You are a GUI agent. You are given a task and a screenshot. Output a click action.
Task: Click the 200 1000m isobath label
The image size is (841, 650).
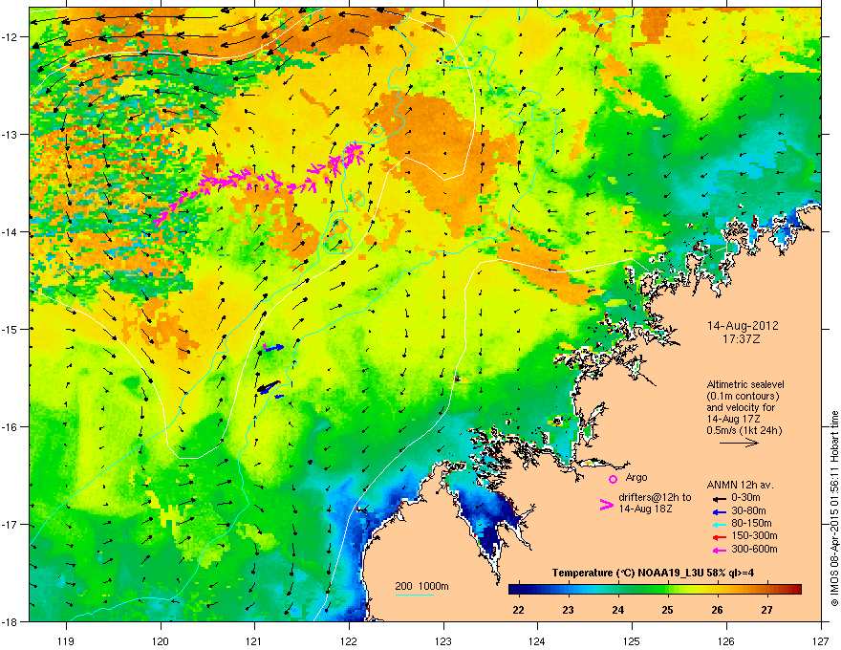click(421, 586)
